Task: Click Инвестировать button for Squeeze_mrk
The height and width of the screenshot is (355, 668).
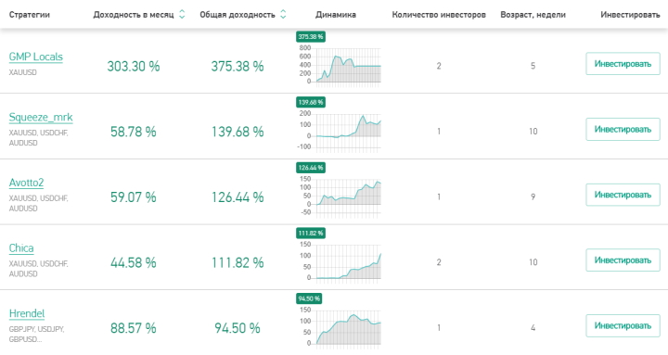Action: coord(623,130)
